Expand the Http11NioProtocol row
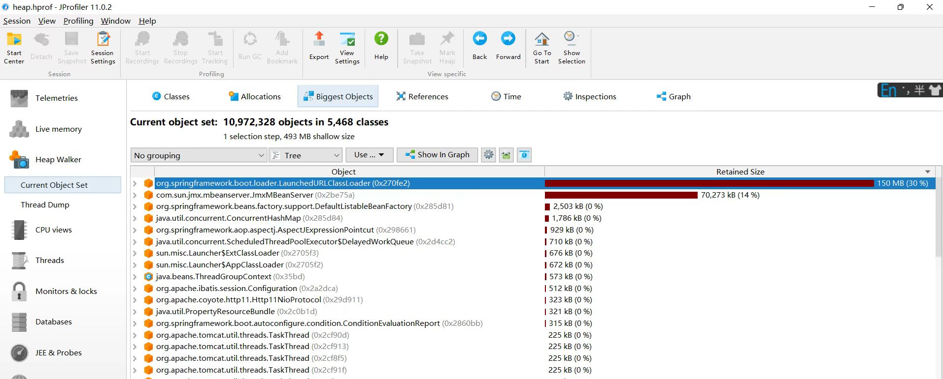Image resolution: width=943 pixels, height=379 pixels. click(x=135, y=300)
